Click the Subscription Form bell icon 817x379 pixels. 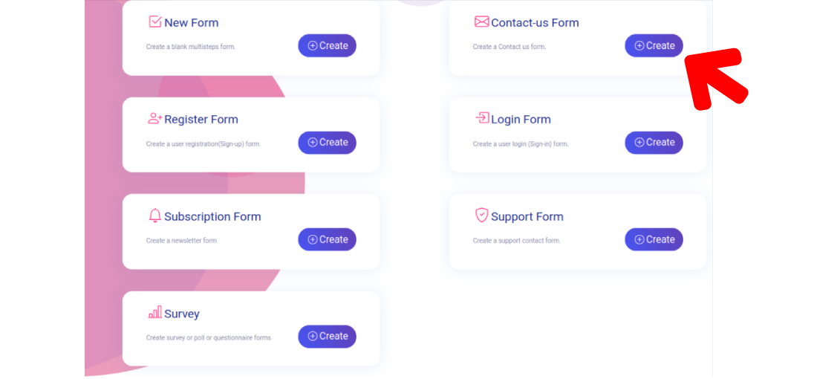point(154,216)
